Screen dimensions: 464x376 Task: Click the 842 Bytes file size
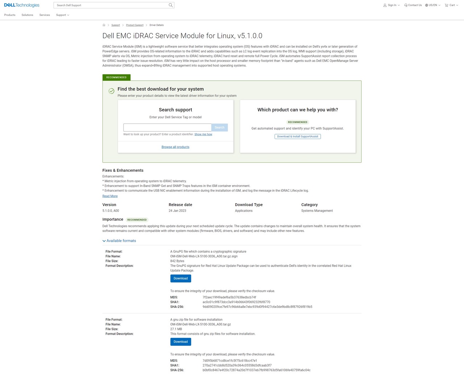coord(177,261)
